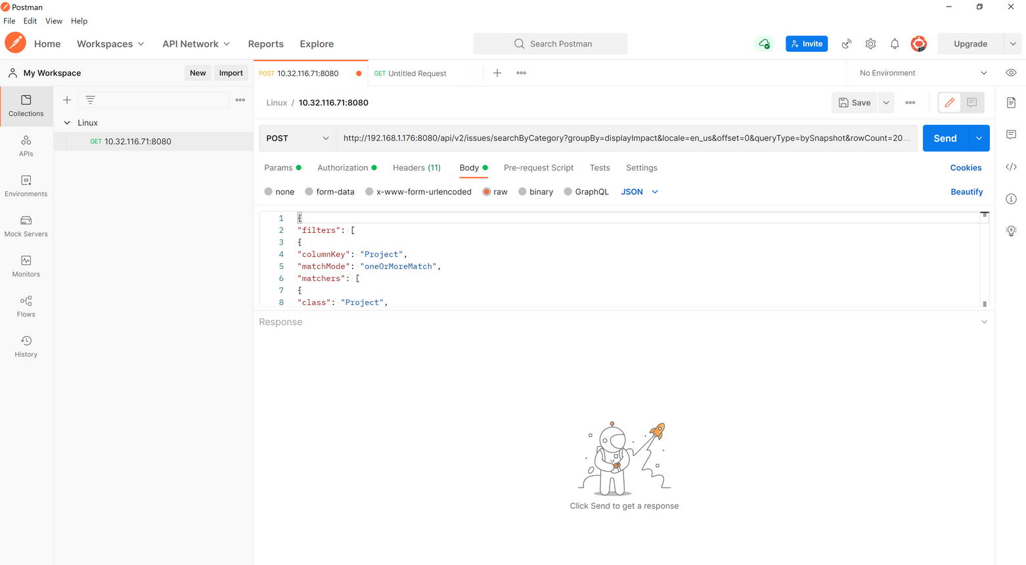Open the File menu
Viewport: 1026px width, 565px height.
9,21
